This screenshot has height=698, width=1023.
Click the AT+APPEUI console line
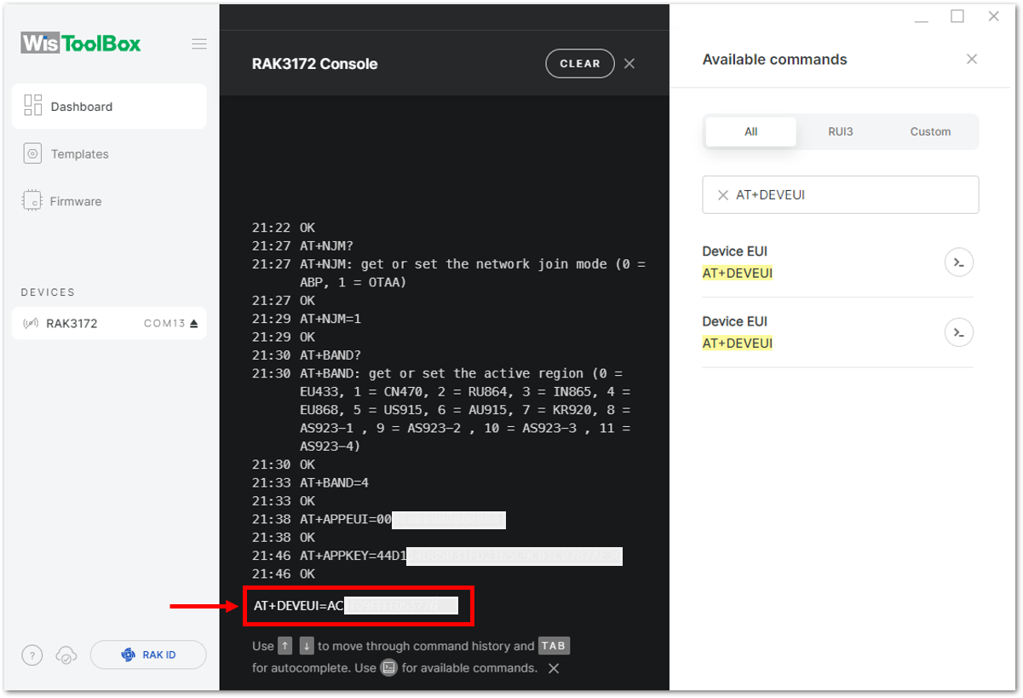coord(379,520)
